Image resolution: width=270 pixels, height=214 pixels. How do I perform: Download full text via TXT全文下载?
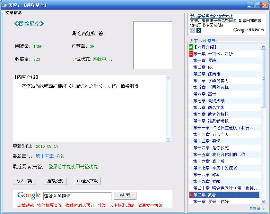pyautogui.click(x=87, y=181)
